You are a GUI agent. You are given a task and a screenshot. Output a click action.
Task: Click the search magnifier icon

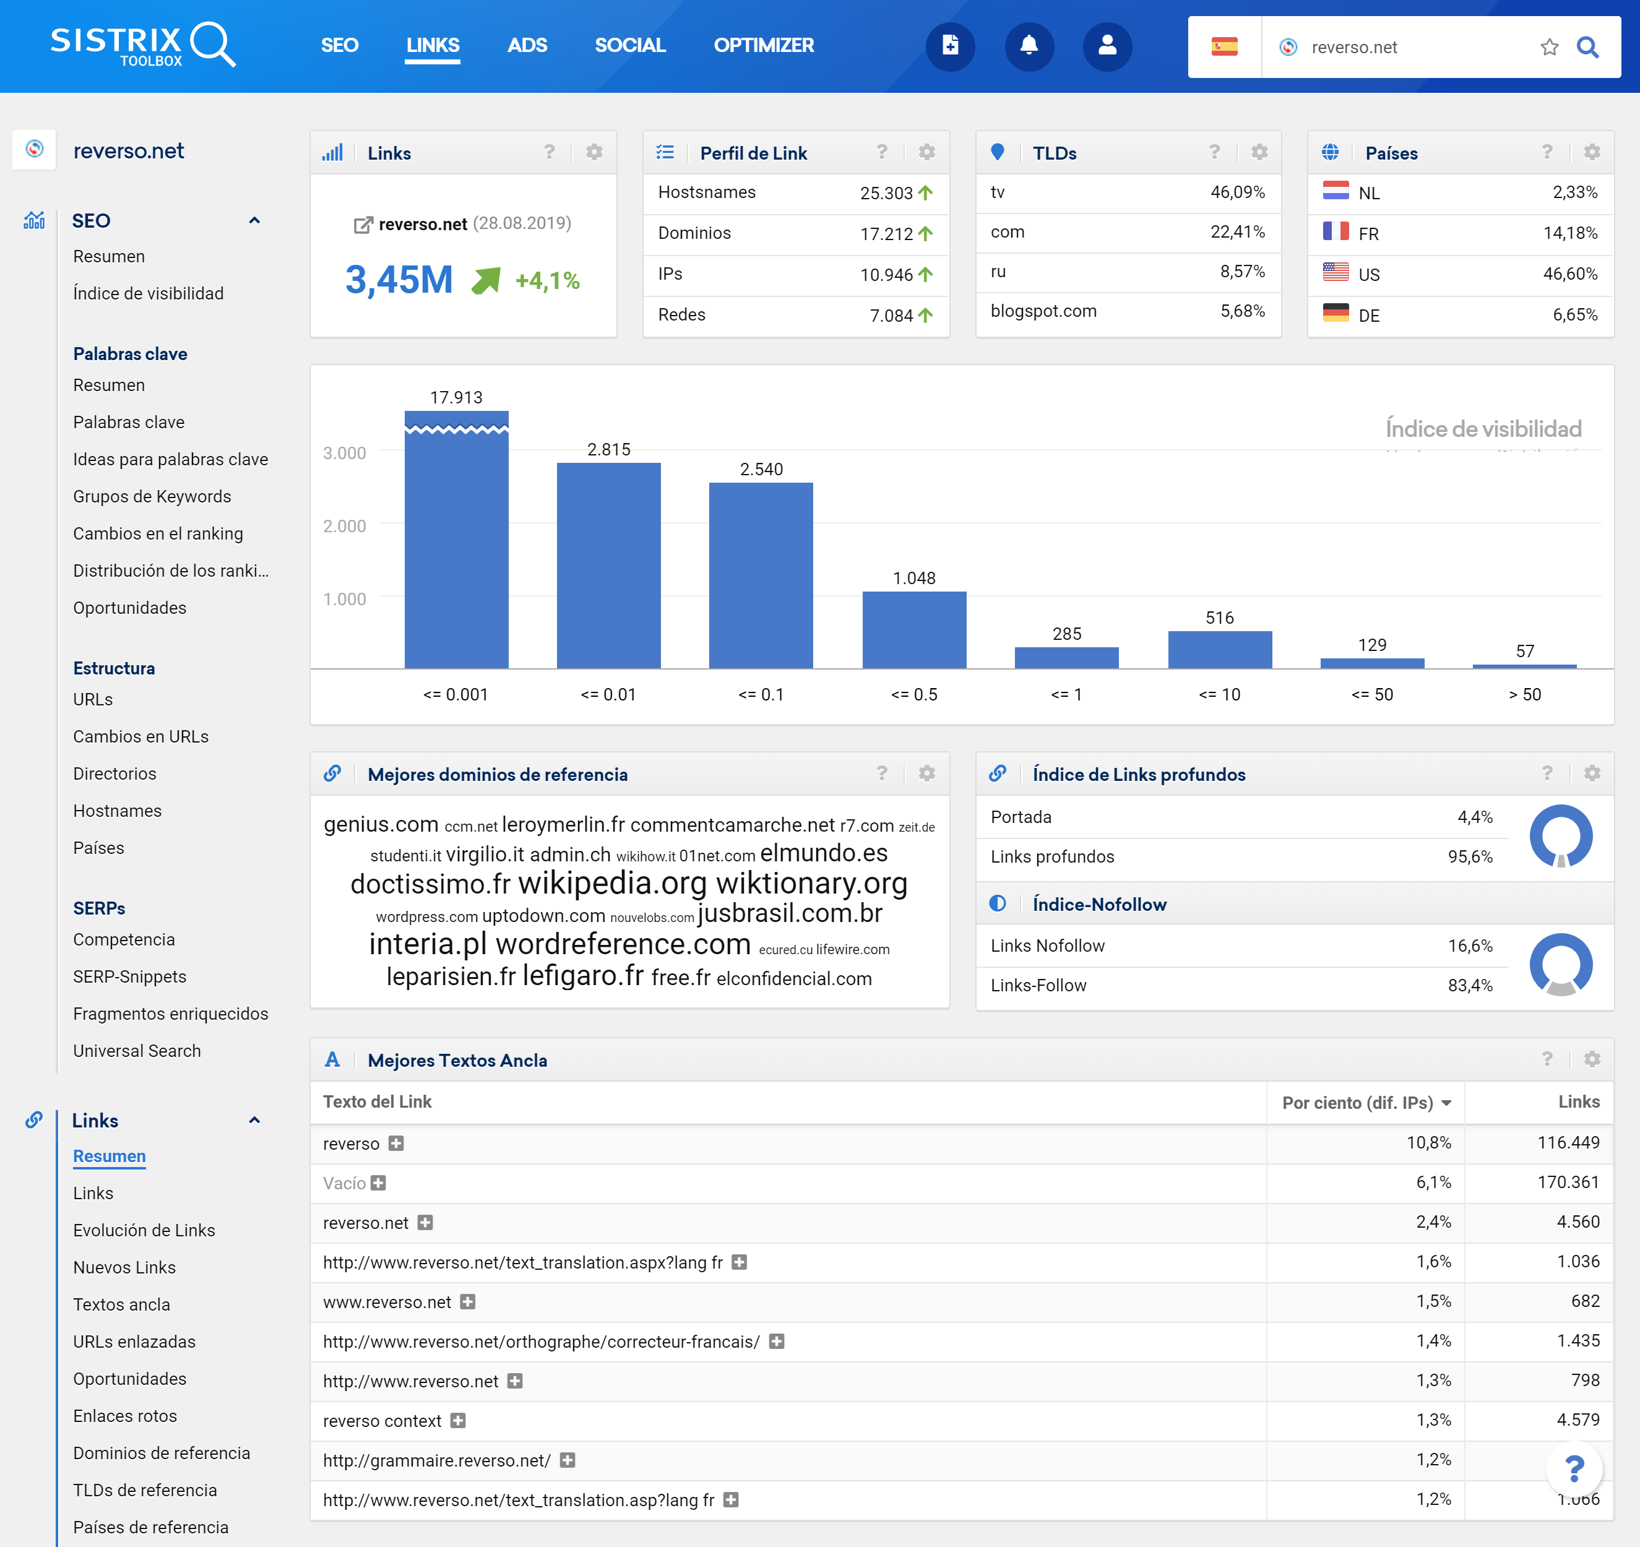point(1589,46)
